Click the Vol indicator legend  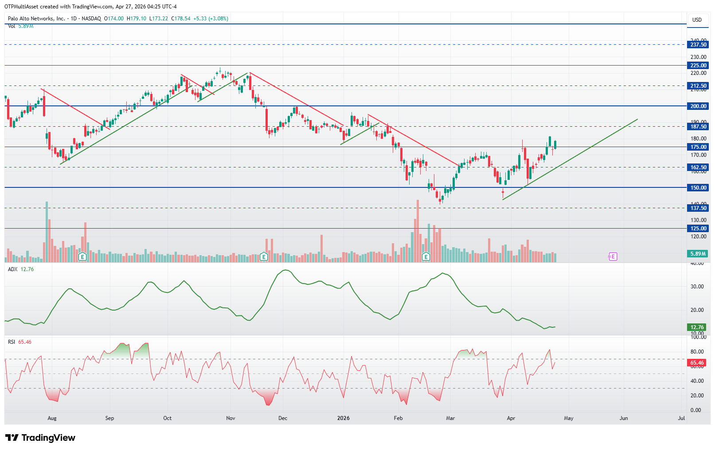point(20,26)
